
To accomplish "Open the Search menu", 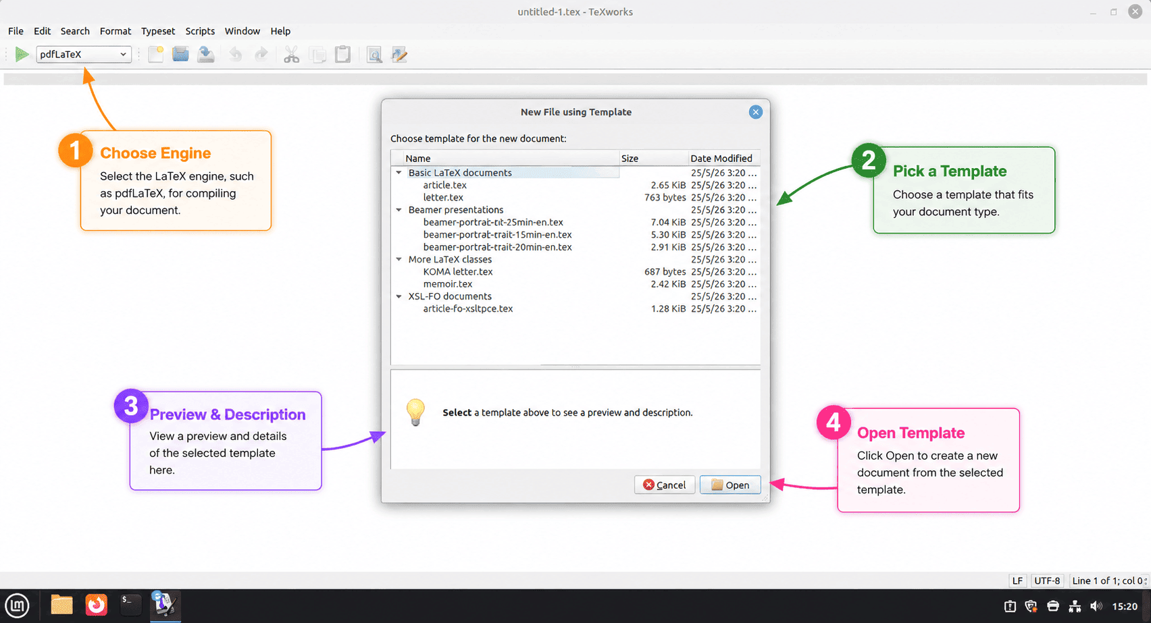I will 75,31.
